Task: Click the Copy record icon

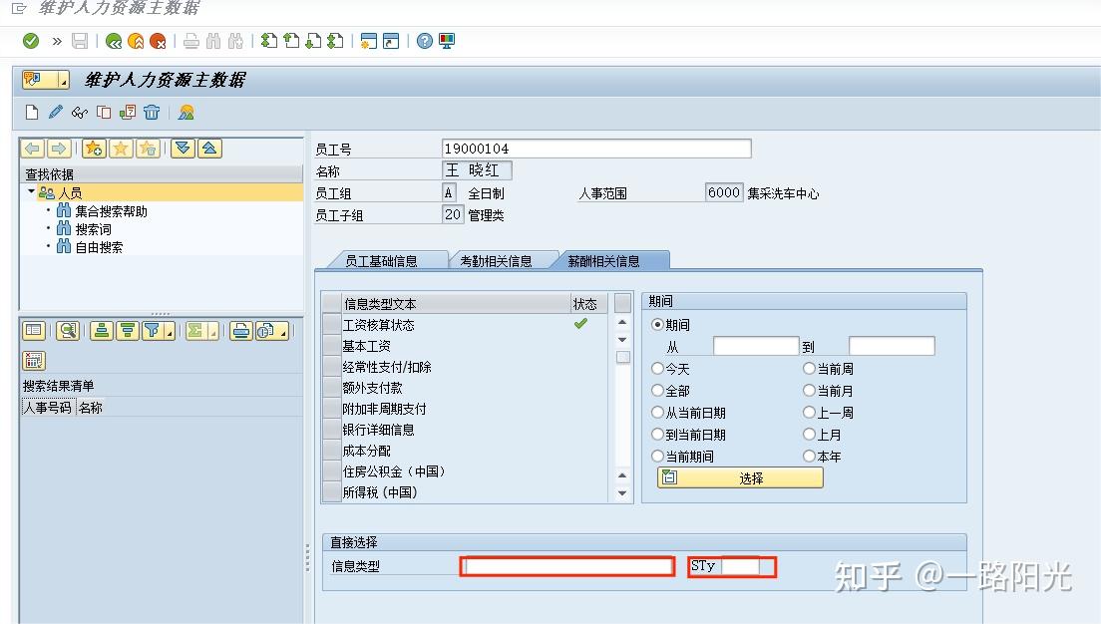Action: click(x=103, y=112)
